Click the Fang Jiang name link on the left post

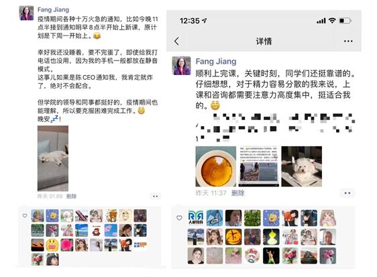pyautogui.click(x=53, y=9)
